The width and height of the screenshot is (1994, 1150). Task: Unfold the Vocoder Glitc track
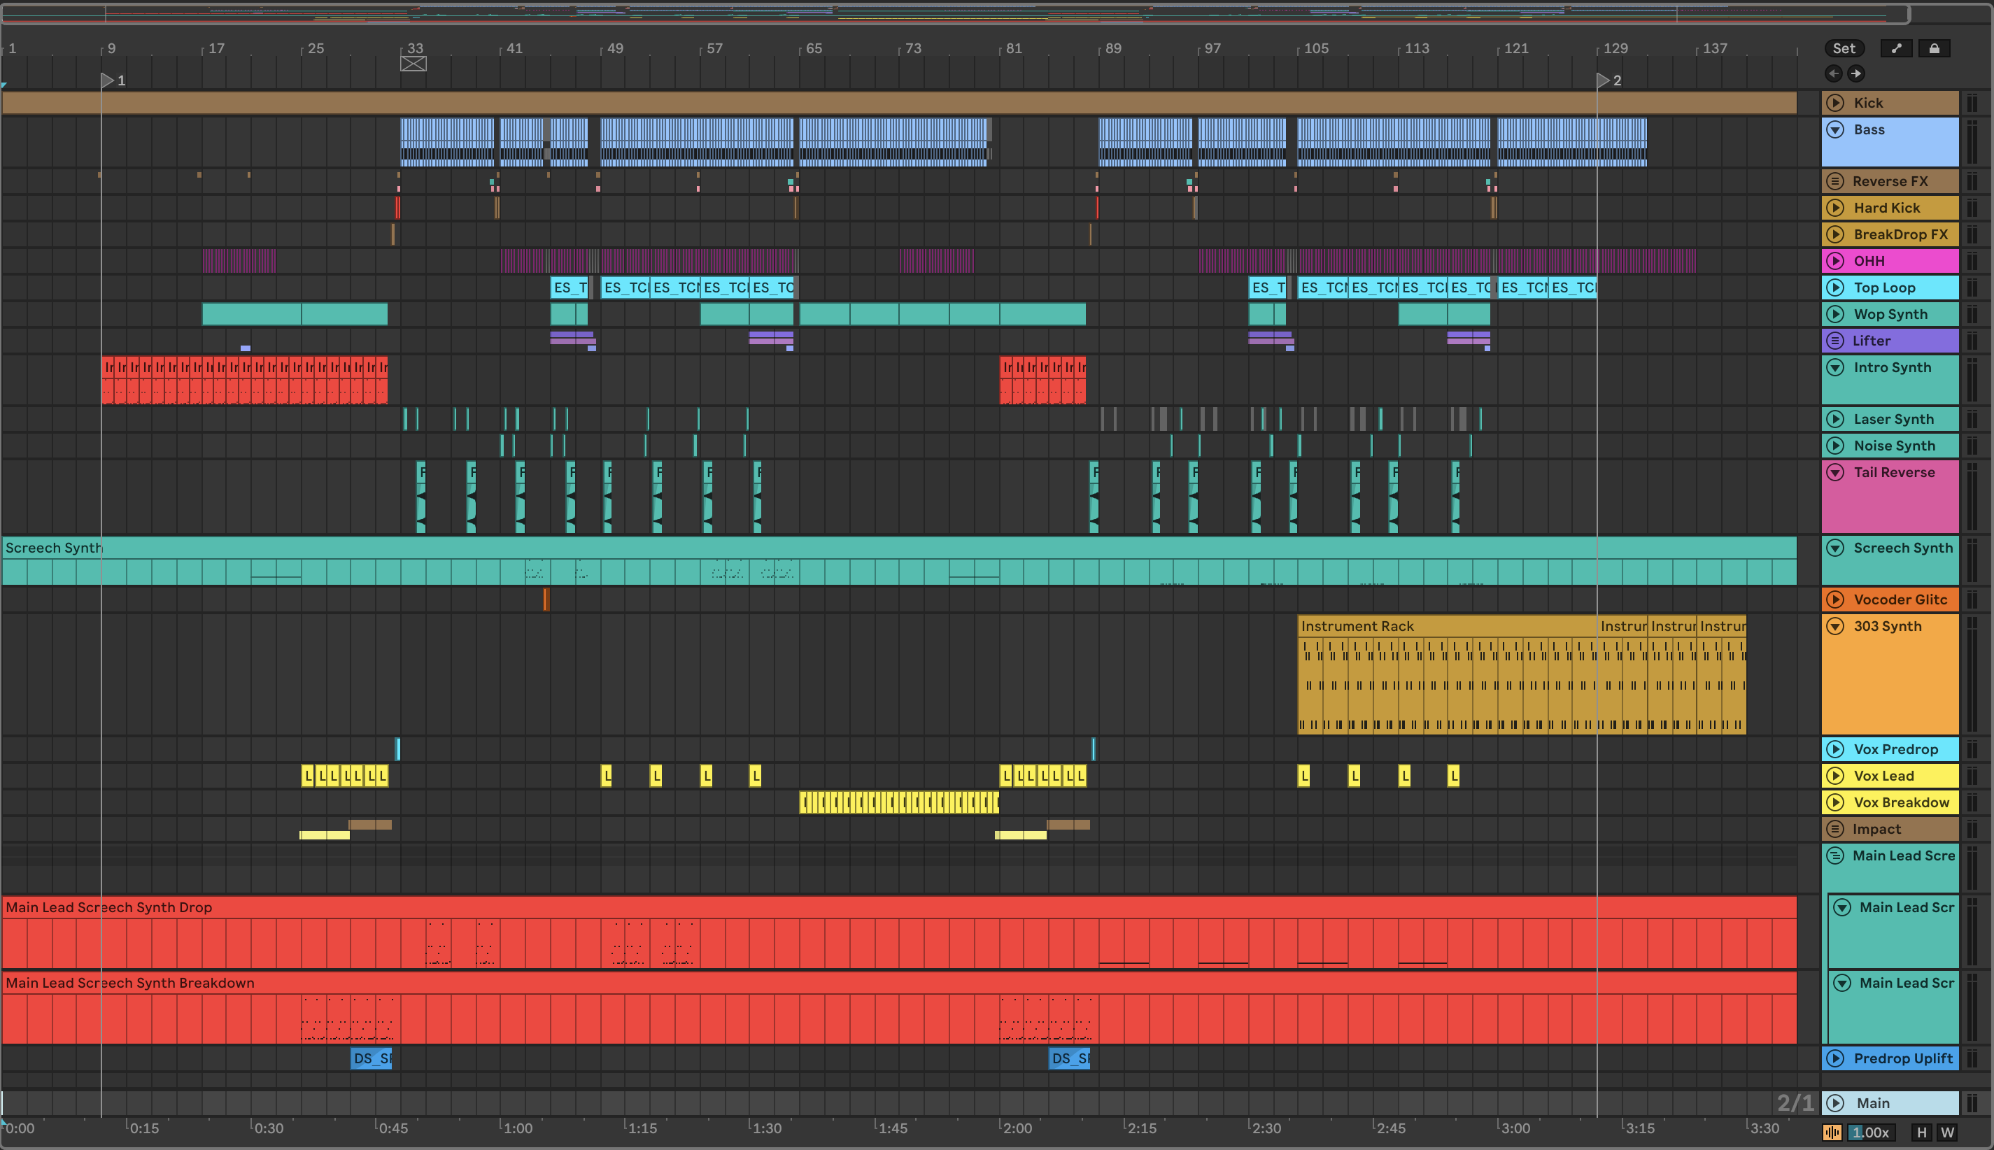click(1836, 599)
